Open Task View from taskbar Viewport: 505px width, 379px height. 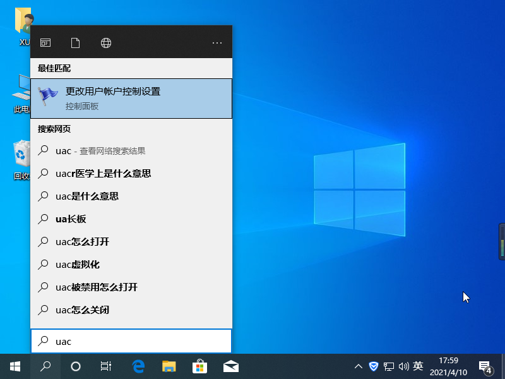tap(105, 366)
